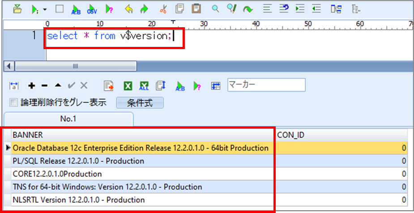Copy text with copy pages icon

coord(179,9)
